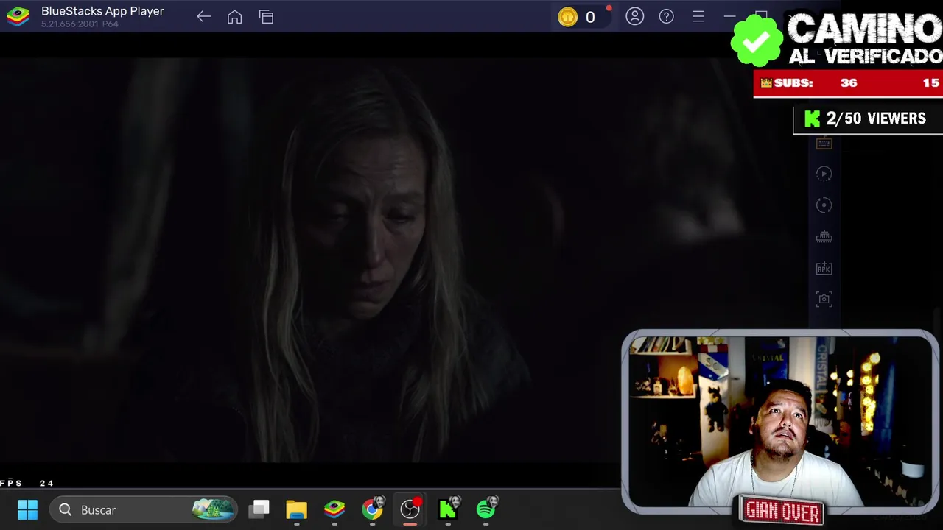Viewport: 943px width, 530px height.
Task: Take a screenshot with the camera icon
Action: point(824,300)
